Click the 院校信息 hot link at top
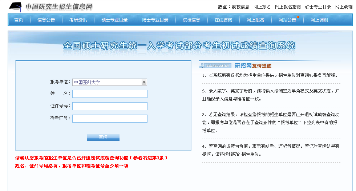 point(240,7)
